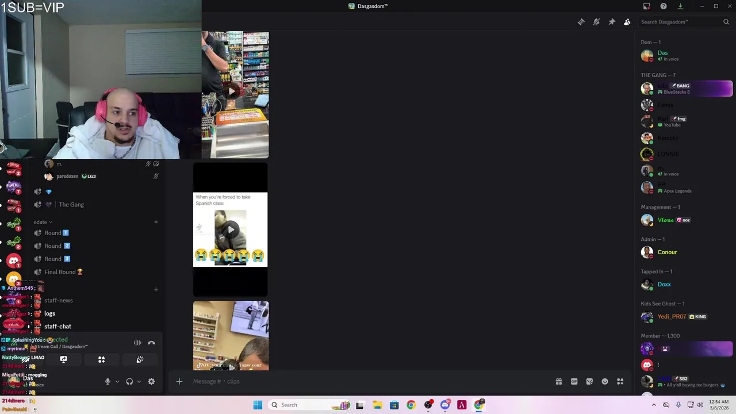This screenshot has height=414, width=736.
Task: Open the GIF picker
Action: [574, 381]
